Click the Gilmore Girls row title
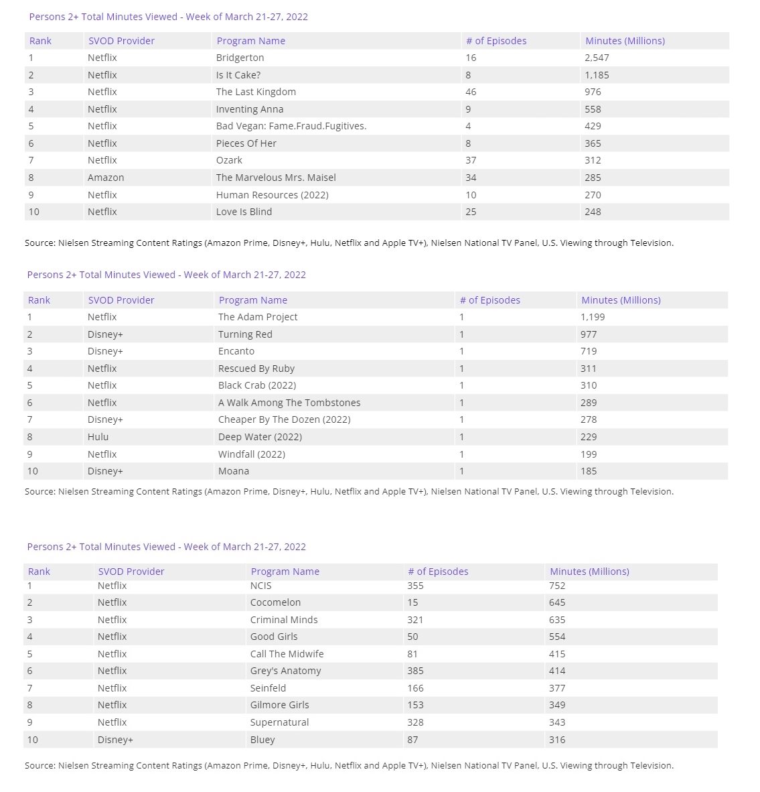The image size is (760, 792). pyautogui.click(x=279, y=705)
